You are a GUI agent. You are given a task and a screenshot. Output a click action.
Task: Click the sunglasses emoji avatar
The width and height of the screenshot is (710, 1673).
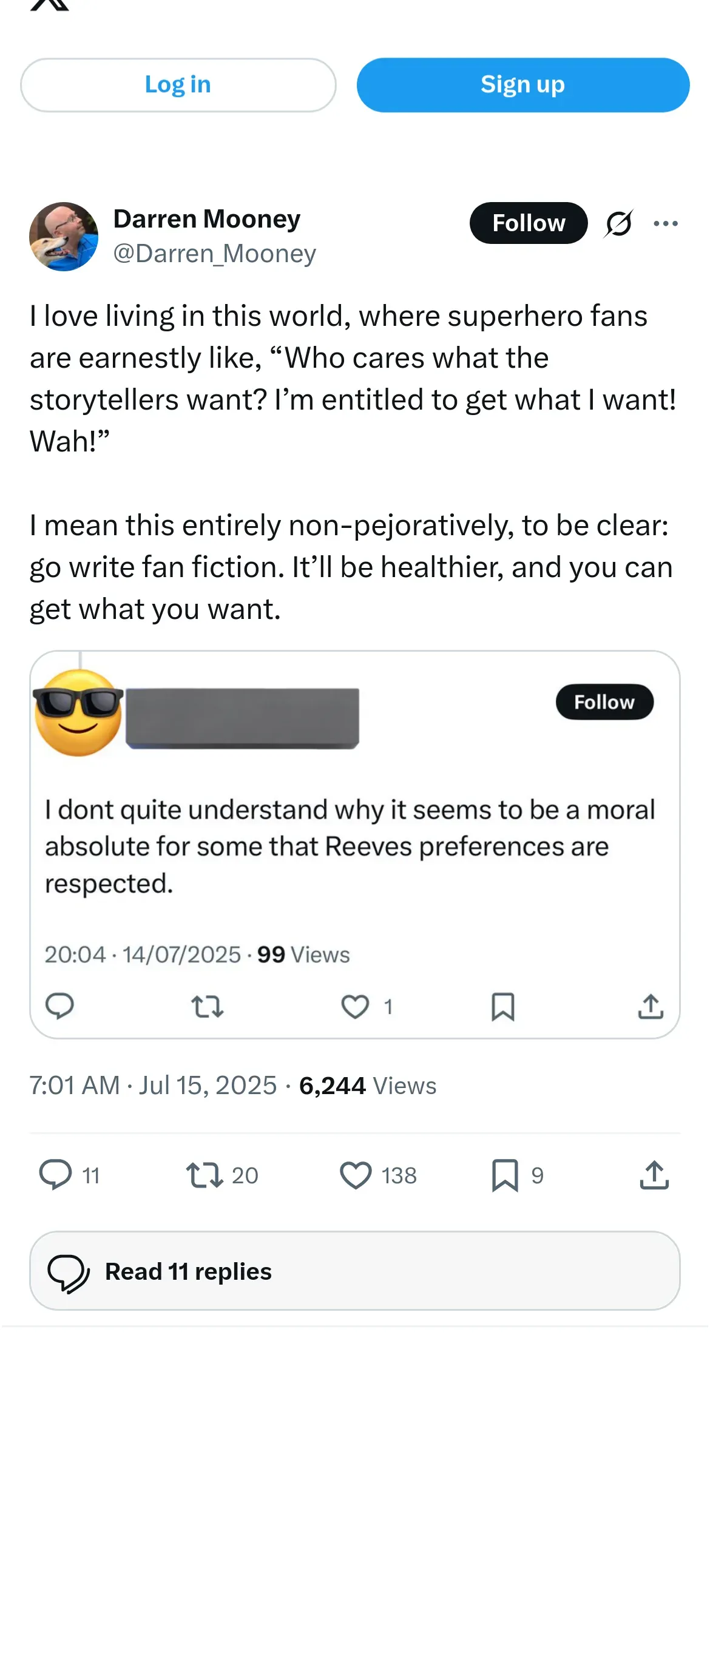(x=78, y=712)
